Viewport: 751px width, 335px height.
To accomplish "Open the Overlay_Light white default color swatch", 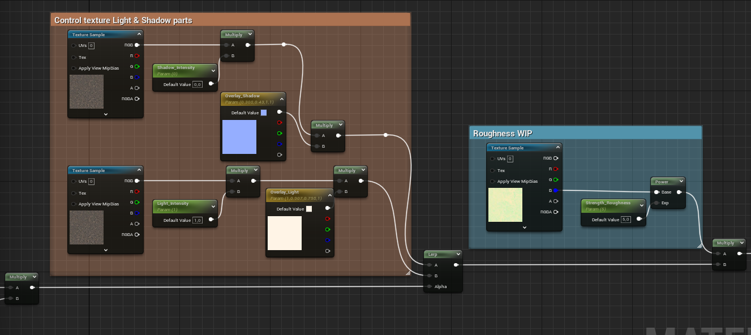I will pyautogui.click(x=308, y=209).
